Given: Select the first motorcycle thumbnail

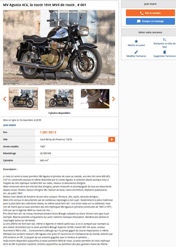Looking at the screenshot, I should tap(23, 99).
